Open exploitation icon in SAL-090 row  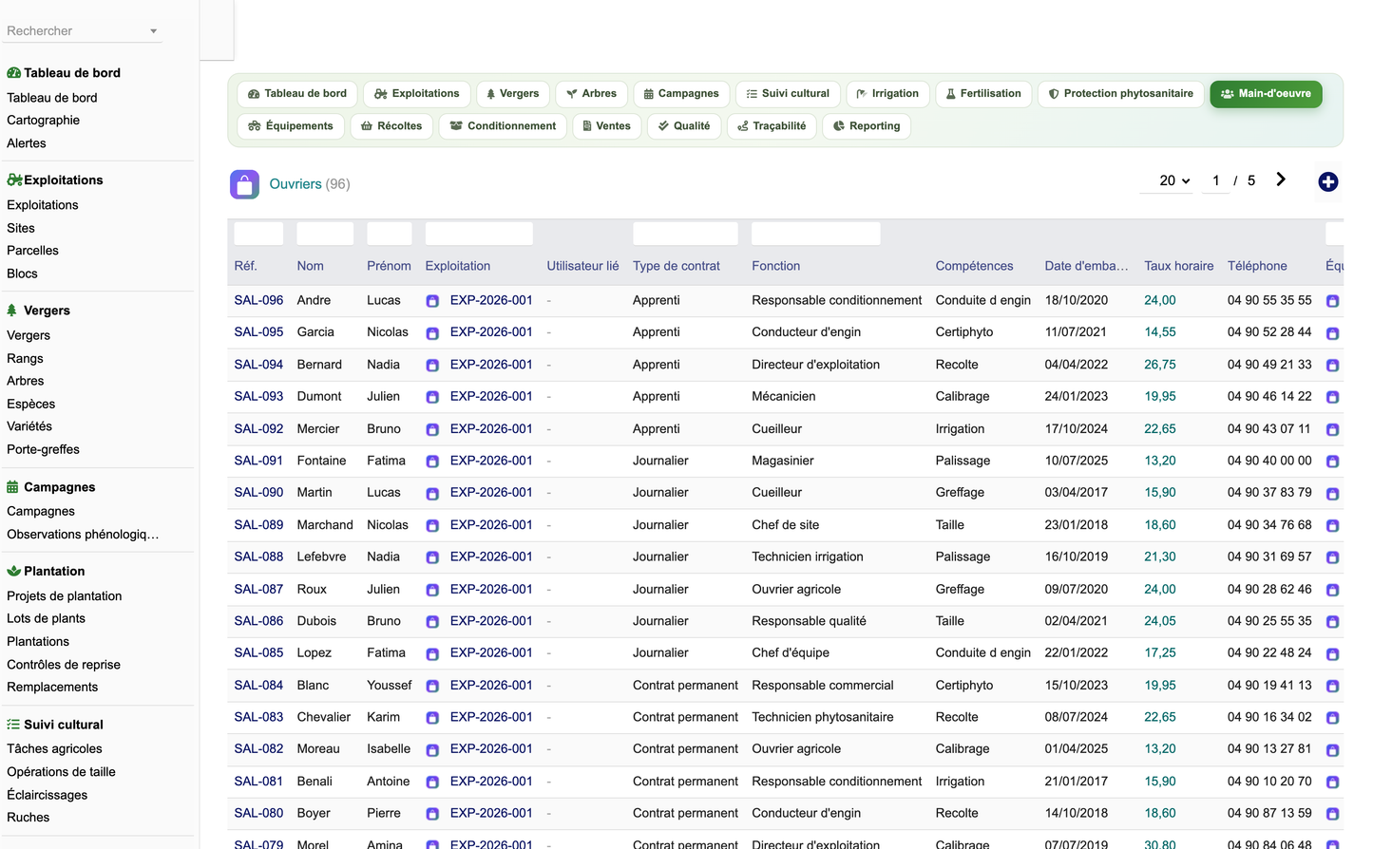[432, 494]
